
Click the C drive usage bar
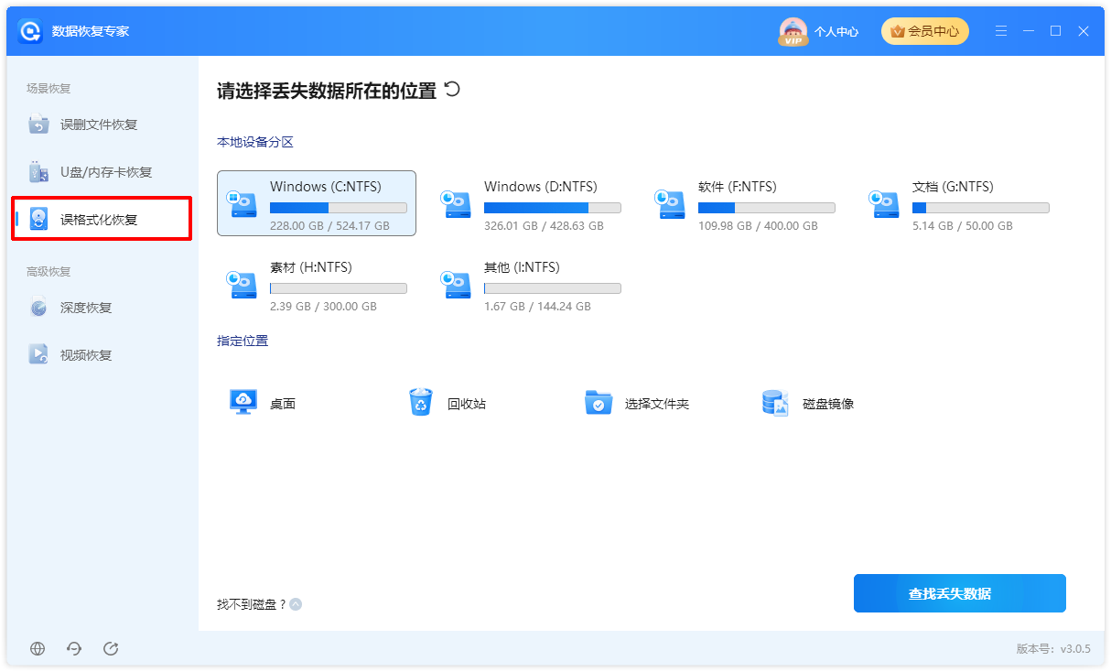tap(339, 208)
